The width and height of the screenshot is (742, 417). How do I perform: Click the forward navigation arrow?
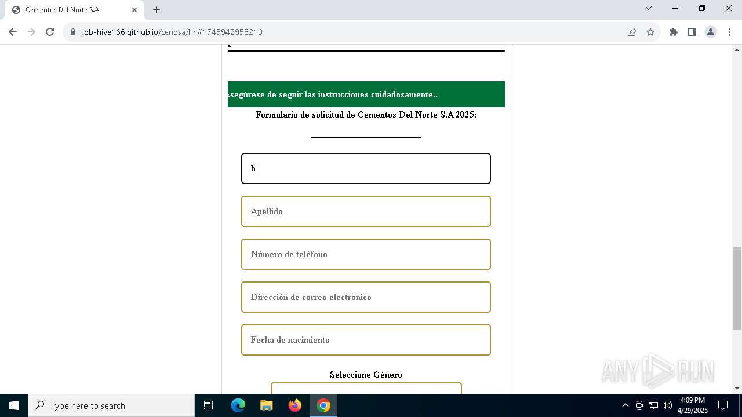[x=31, y=32]
